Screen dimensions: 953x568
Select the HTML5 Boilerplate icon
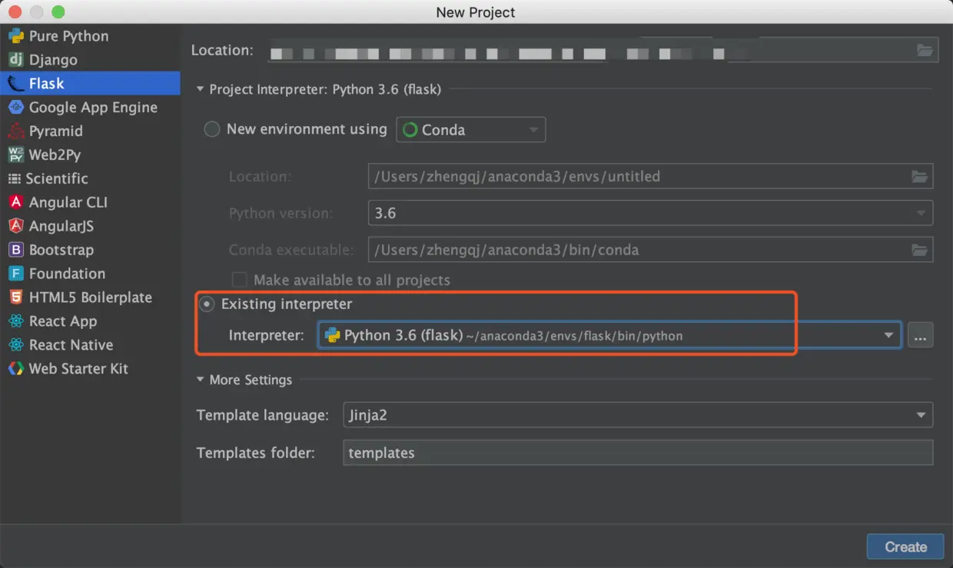[x=15, y=298]
